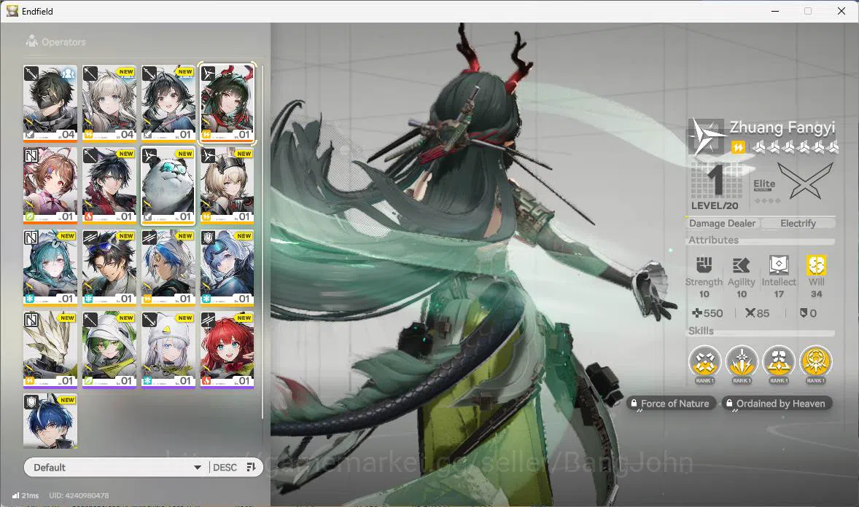Open locked Ordained by Heaven talent
The height and width of the screenshot is (507, 859).
(x=777, y=404)
